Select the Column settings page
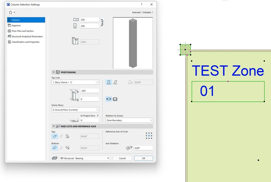This screenshot has width=271, height=182. pos(26,20)
